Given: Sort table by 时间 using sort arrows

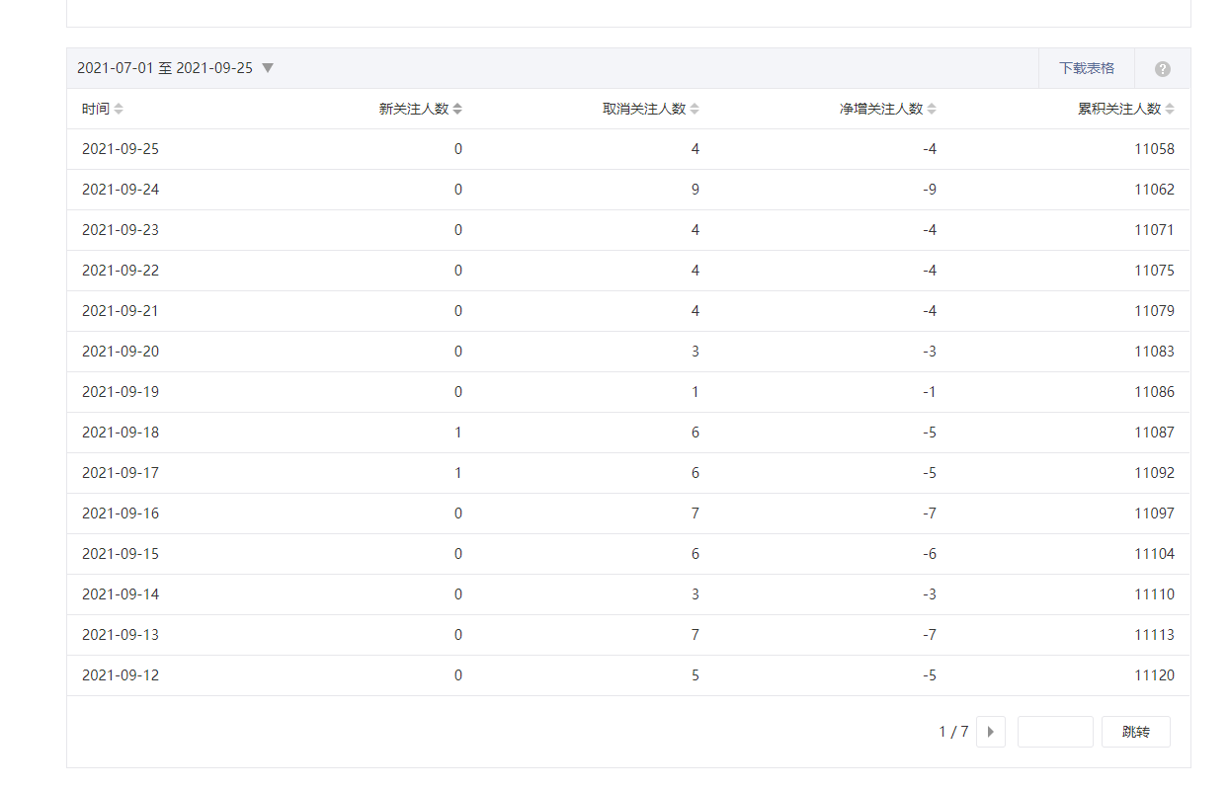Looking at the screenshot, I should point(119,109).
